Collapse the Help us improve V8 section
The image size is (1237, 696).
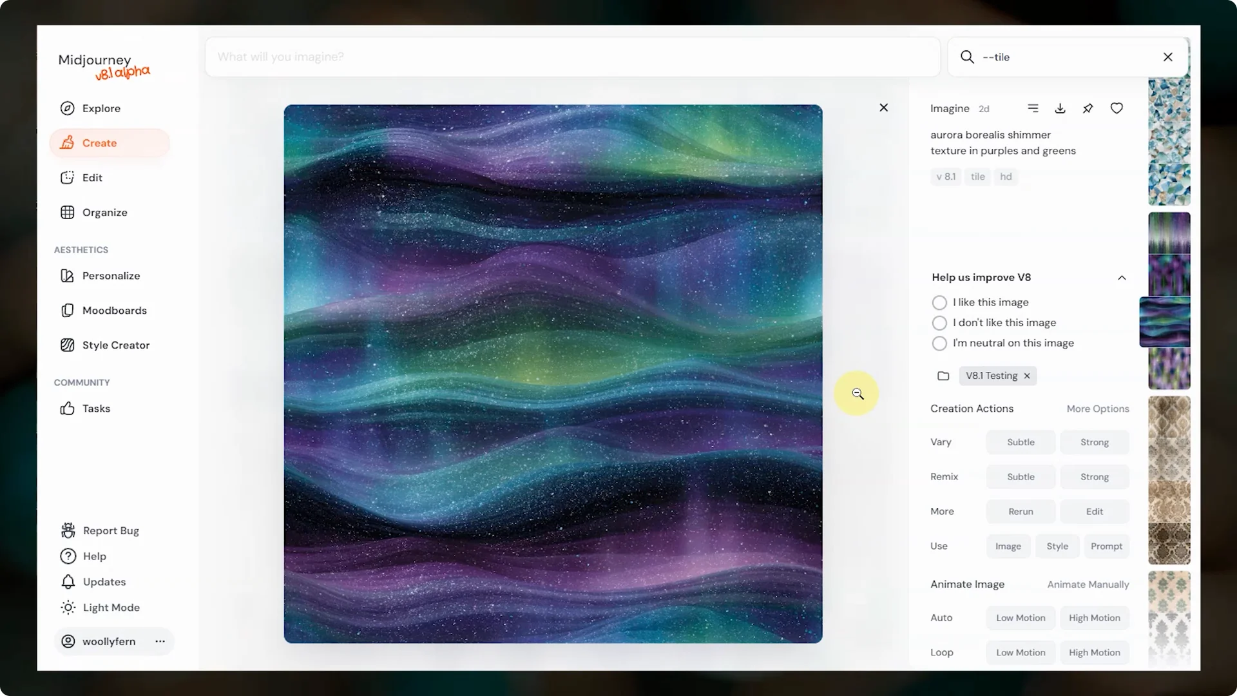click(1122, 277)
